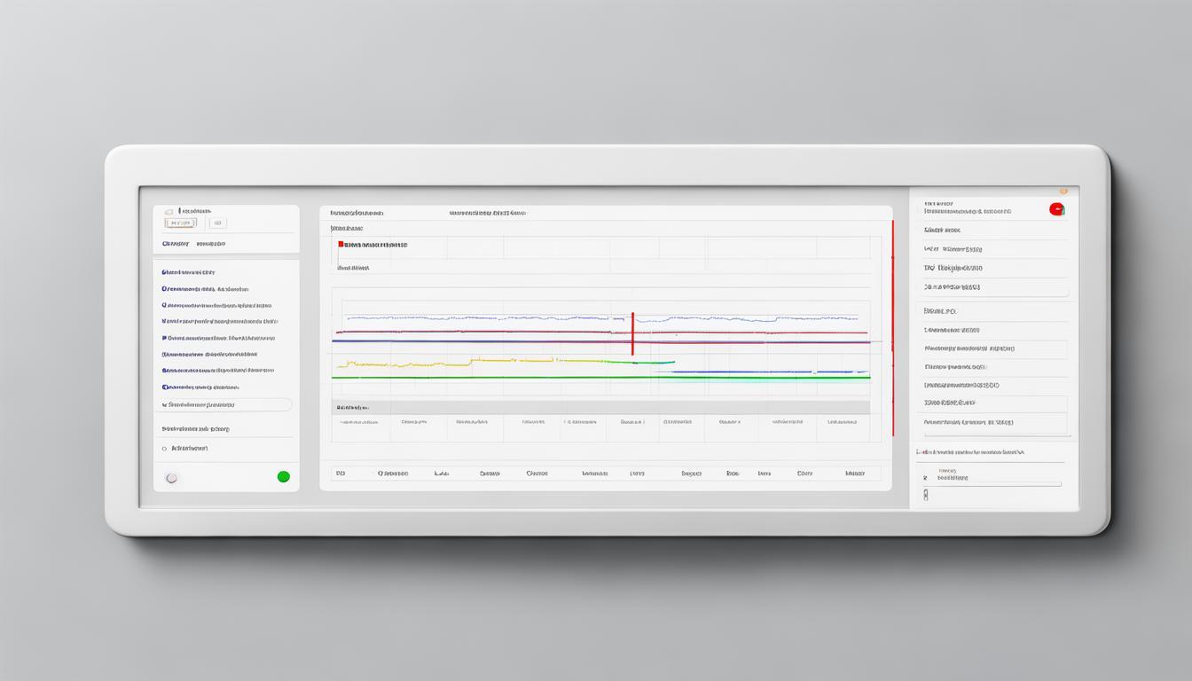Click the red circle icon in the right panel header
Viewport: 1192px width, 681px height.
(1056, 209)
